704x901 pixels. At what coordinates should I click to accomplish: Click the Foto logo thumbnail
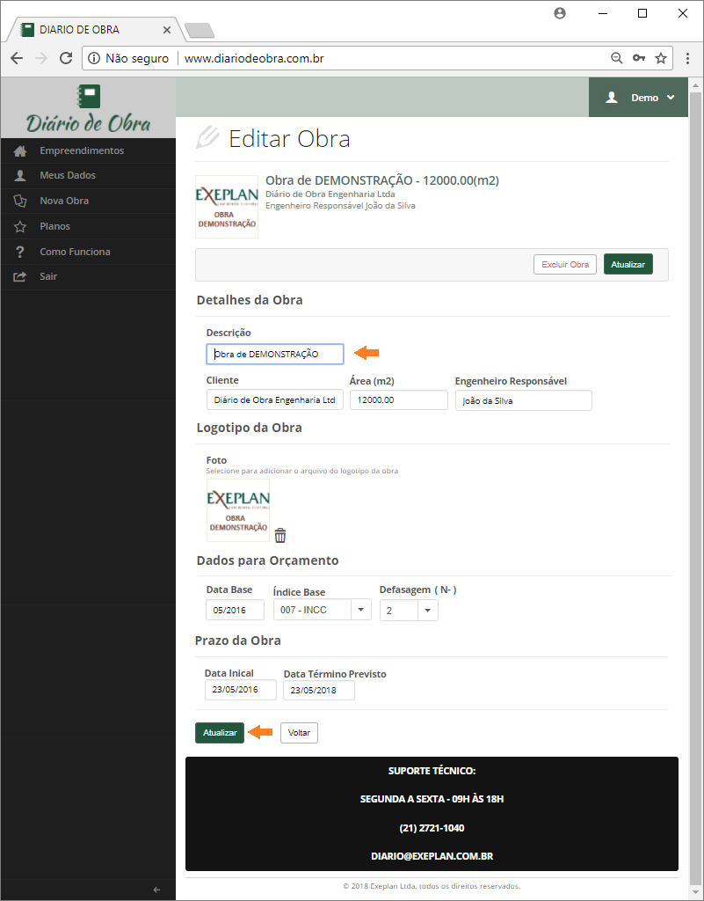pos(238,510)
